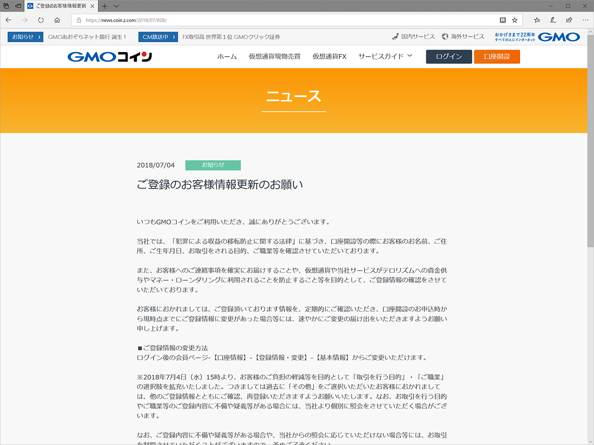
Task: Open the More actions ... menu
Action: tap(585, 20)
